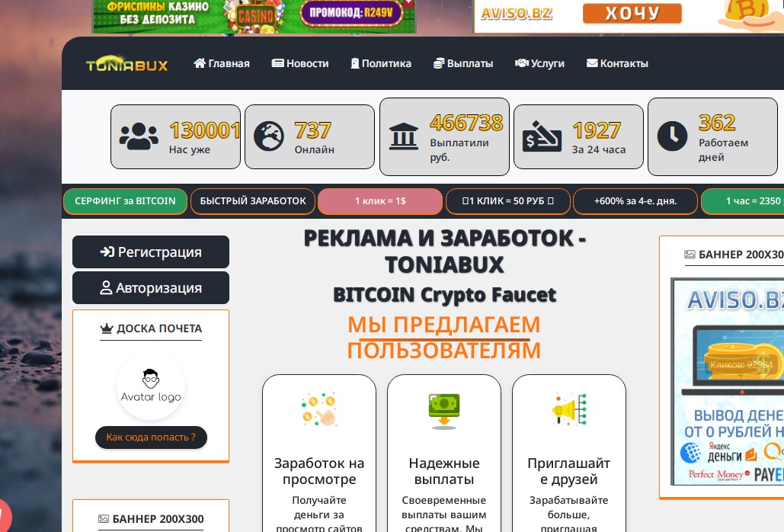This screenshot has height=532, width=784.
Task: Click the bank building icon
Action: 404,136
